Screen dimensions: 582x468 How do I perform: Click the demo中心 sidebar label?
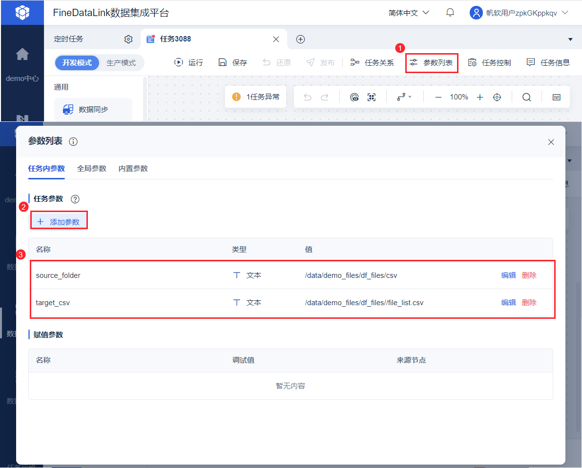pyautogui.click(x=22, y=78)
